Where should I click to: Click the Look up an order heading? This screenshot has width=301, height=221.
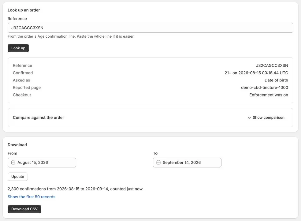[24, 10]
